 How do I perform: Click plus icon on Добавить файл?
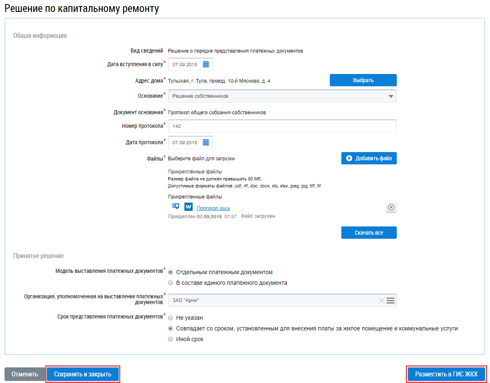350,158
